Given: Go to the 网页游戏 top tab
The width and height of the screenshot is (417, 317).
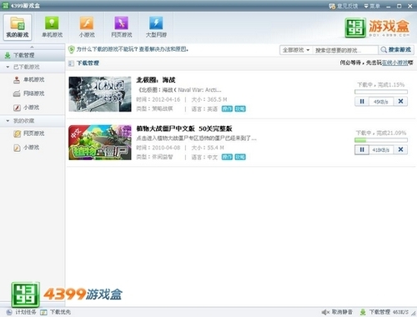Looking at the screenshot, I should click(122, 27).
